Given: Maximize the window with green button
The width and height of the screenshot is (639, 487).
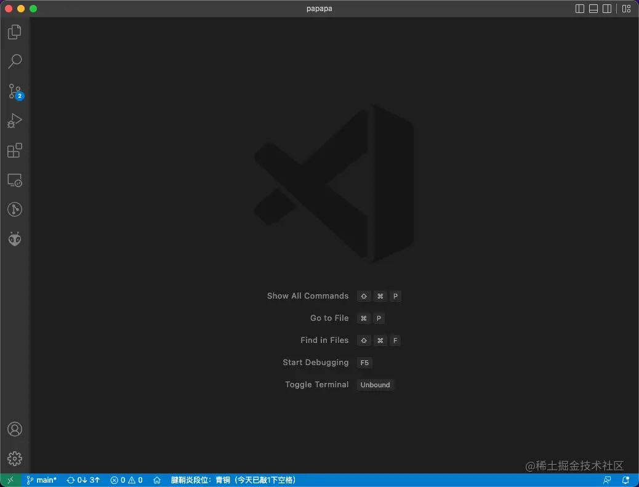Looking at the screenshot, I should pos(33,9).
